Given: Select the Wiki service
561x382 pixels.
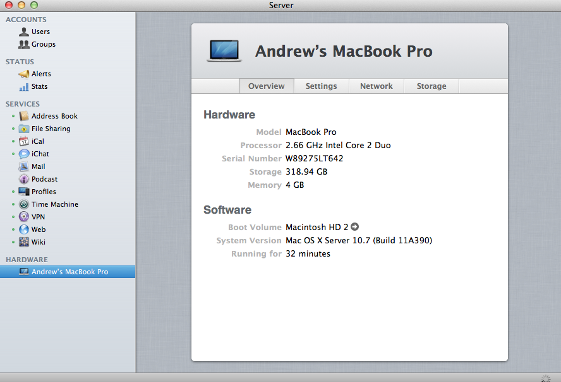Looking at the screenshot, I should (68, 242).
